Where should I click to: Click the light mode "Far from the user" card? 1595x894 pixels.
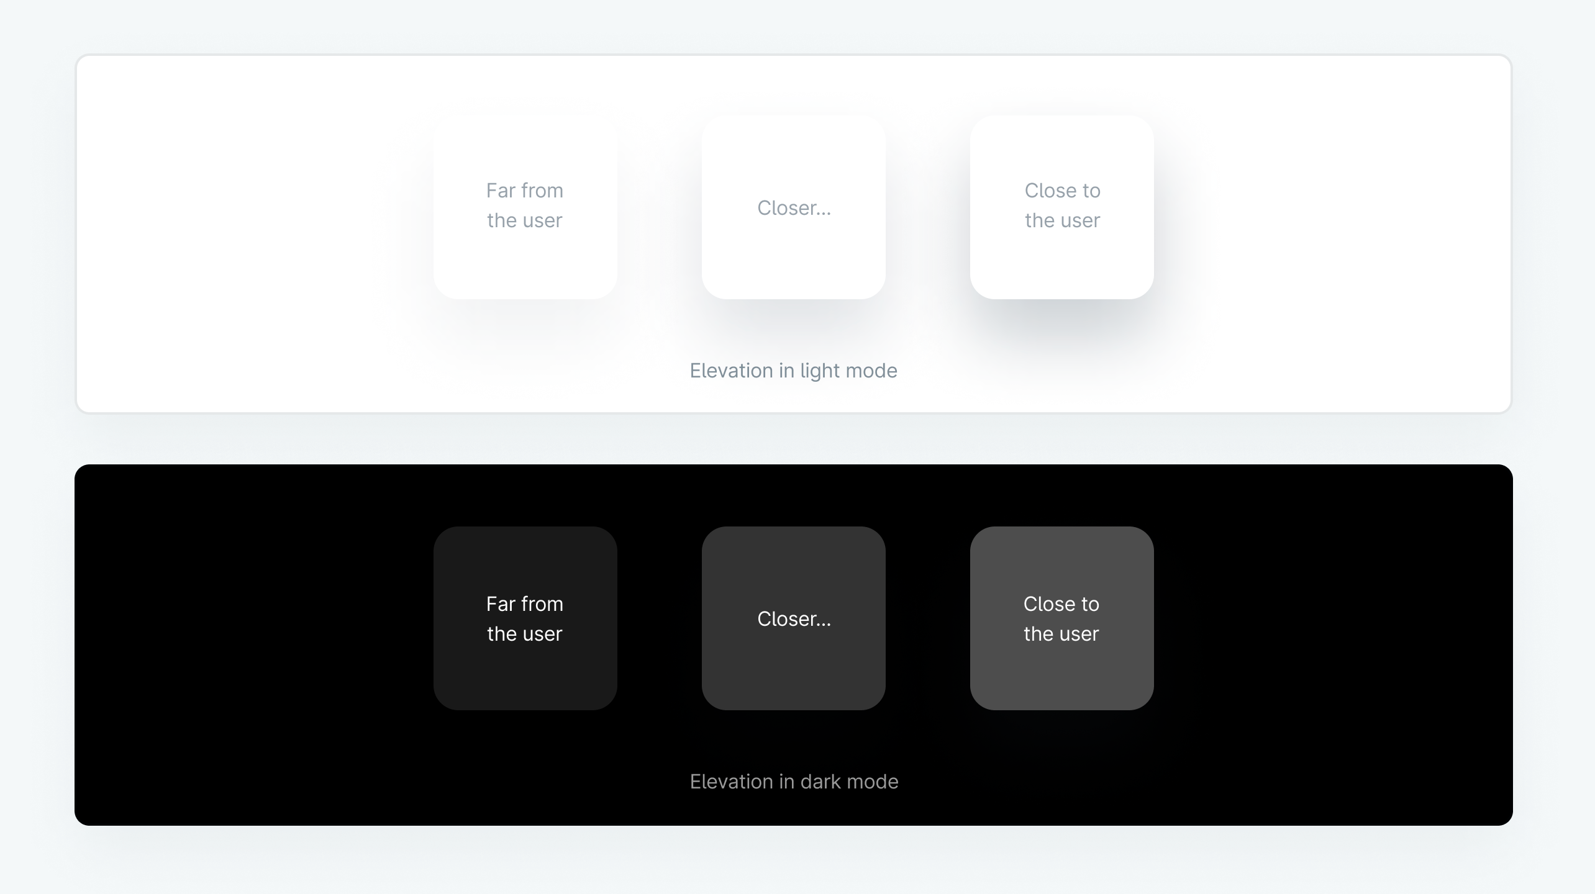click(525, 207)
